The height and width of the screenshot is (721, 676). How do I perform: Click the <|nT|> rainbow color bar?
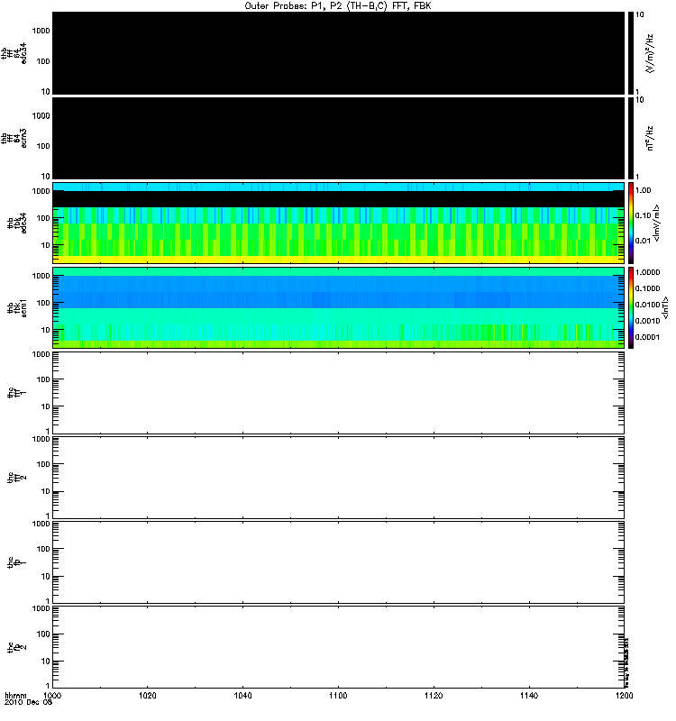(631, 307)
